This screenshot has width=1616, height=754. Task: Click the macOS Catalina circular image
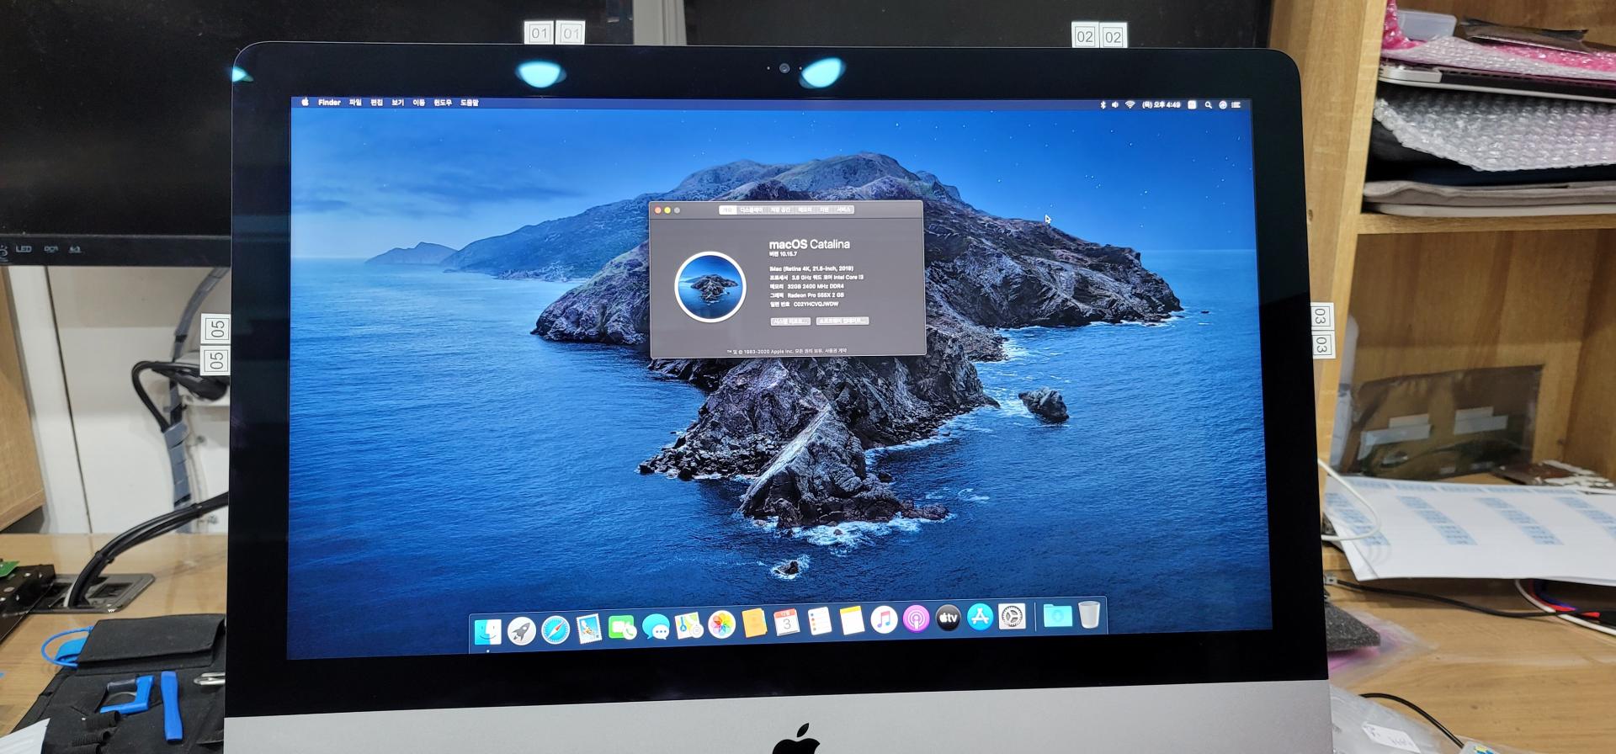click(x=710, y=287)
